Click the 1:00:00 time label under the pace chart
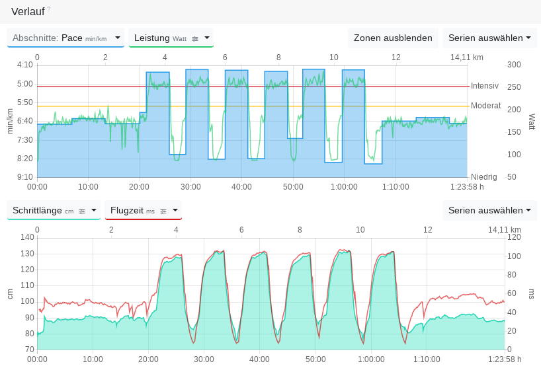Viewport: 541px width, 370px height. tap(344, 187)
